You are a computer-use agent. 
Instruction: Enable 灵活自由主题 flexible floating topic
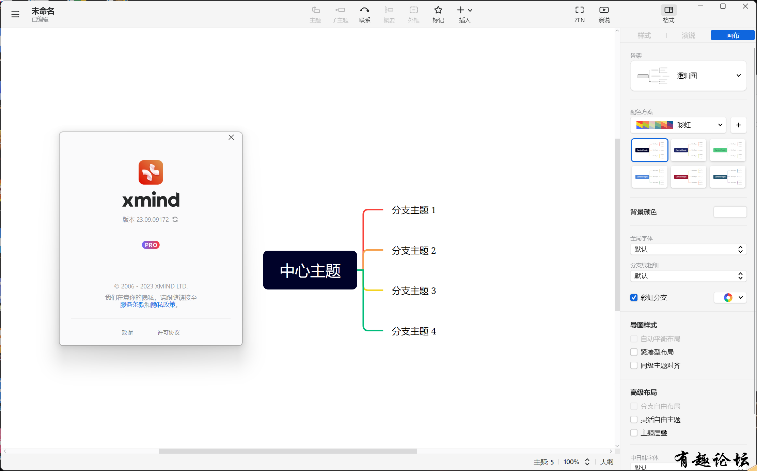(x=634, y=420)
